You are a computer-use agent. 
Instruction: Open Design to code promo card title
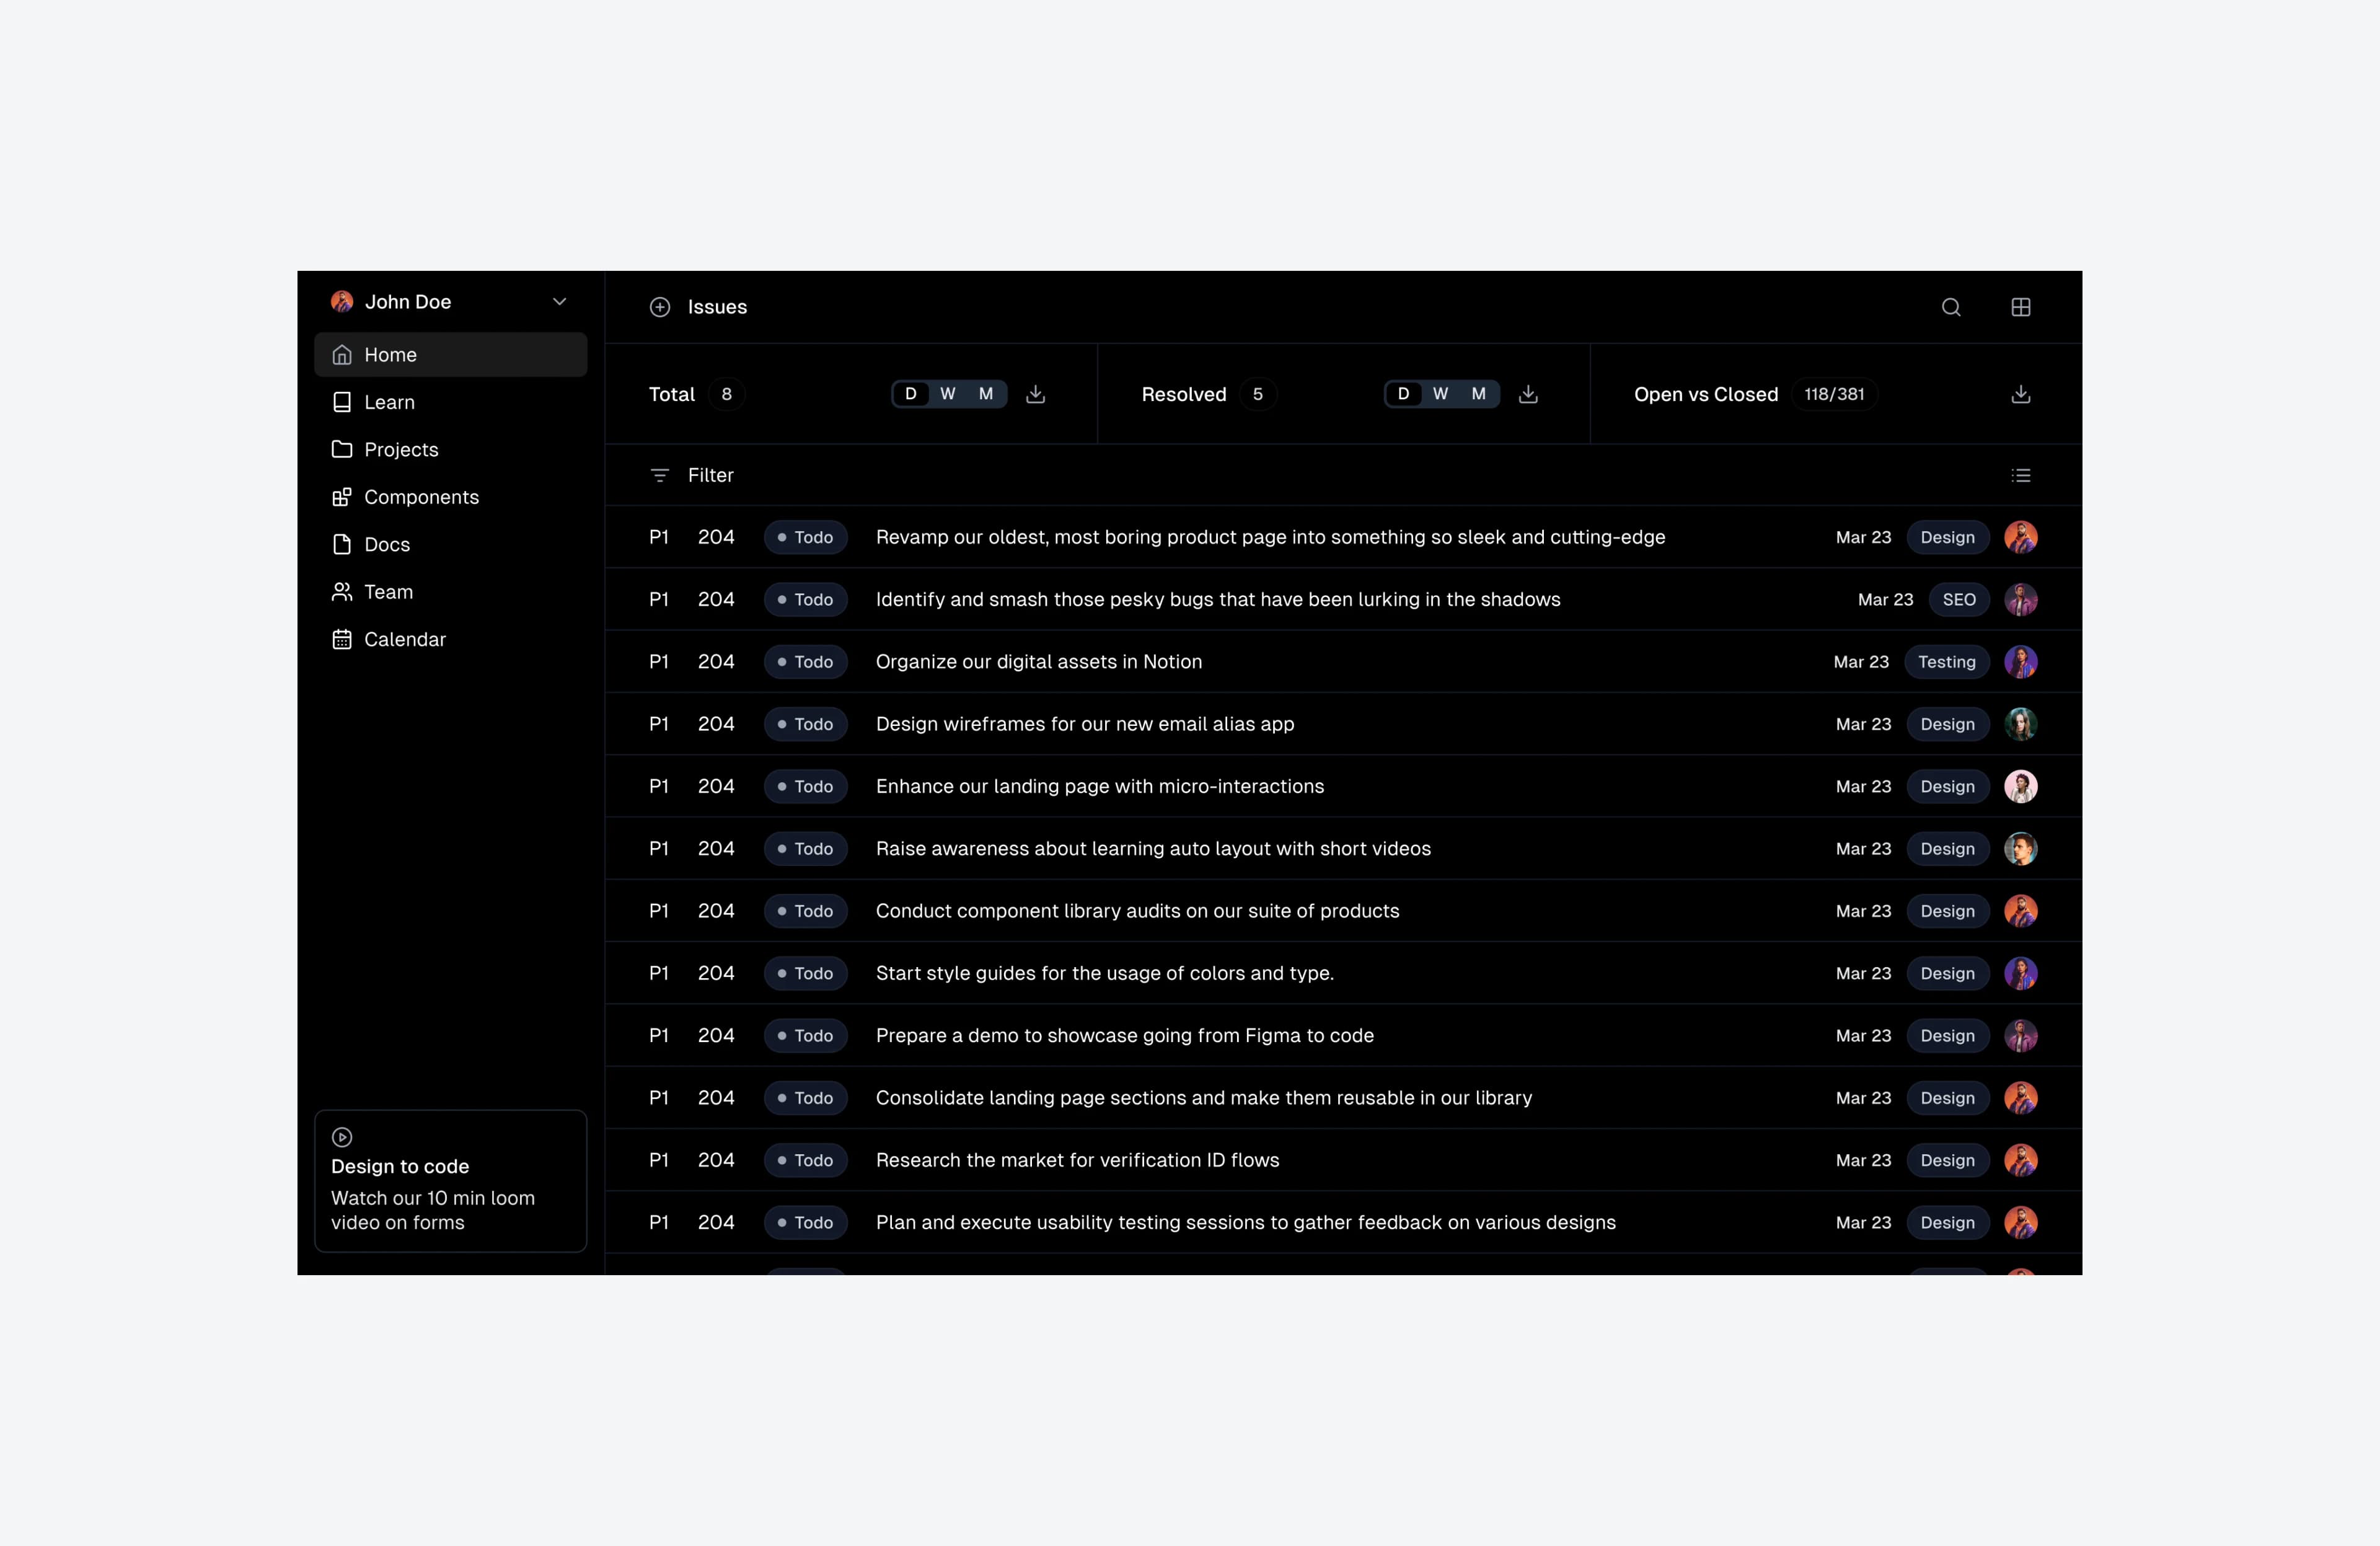point(400,1166)
